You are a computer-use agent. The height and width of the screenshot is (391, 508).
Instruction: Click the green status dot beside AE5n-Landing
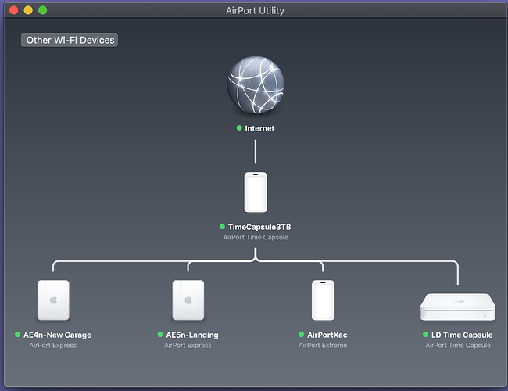[160, 334]
